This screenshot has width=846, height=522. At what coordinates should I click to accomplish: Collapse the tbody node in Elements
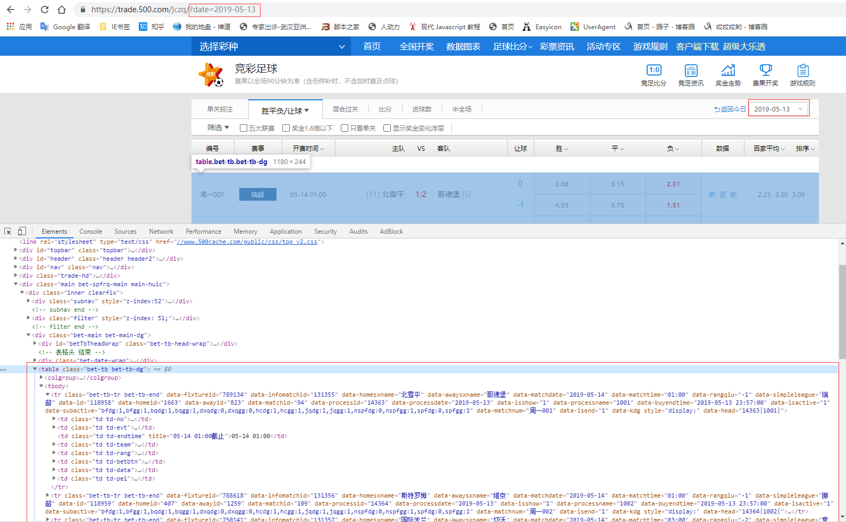point(41,386)
